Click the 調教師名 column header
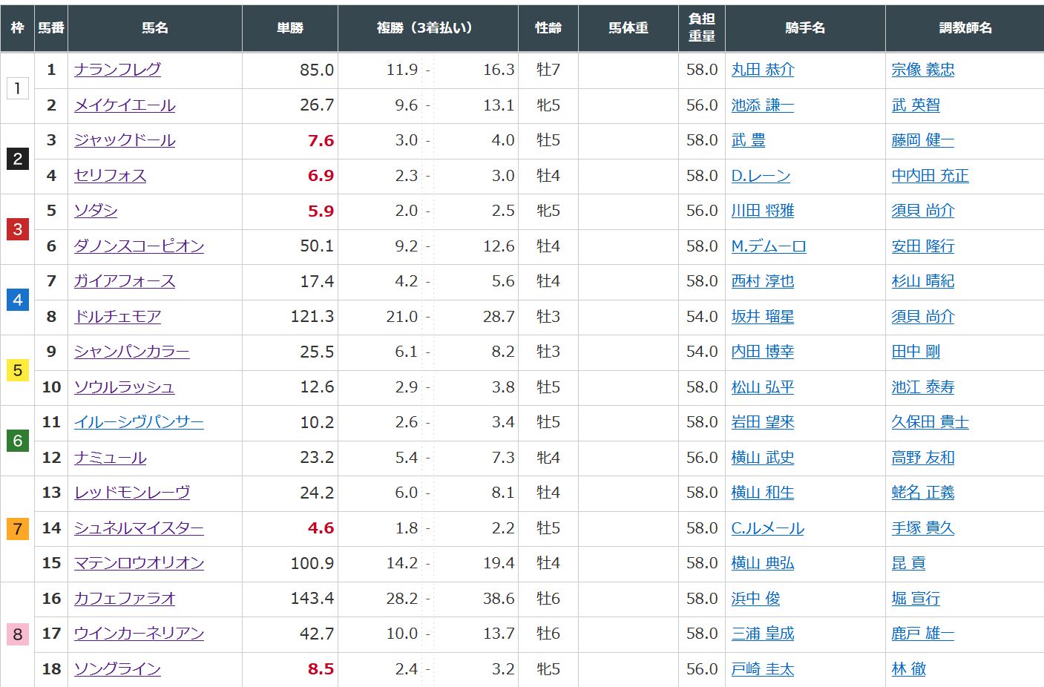 (x=965, y=27)
